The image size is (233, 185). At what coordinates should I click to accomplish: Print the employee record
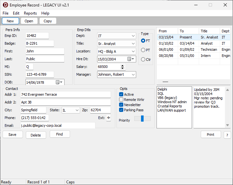click(x=211, y=135)
